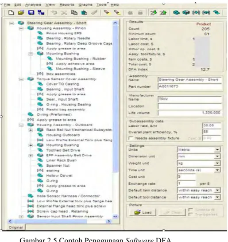Screen dimensions: 228x242
Task: Open the Graphs menu
Action: (x=85, y=4)
